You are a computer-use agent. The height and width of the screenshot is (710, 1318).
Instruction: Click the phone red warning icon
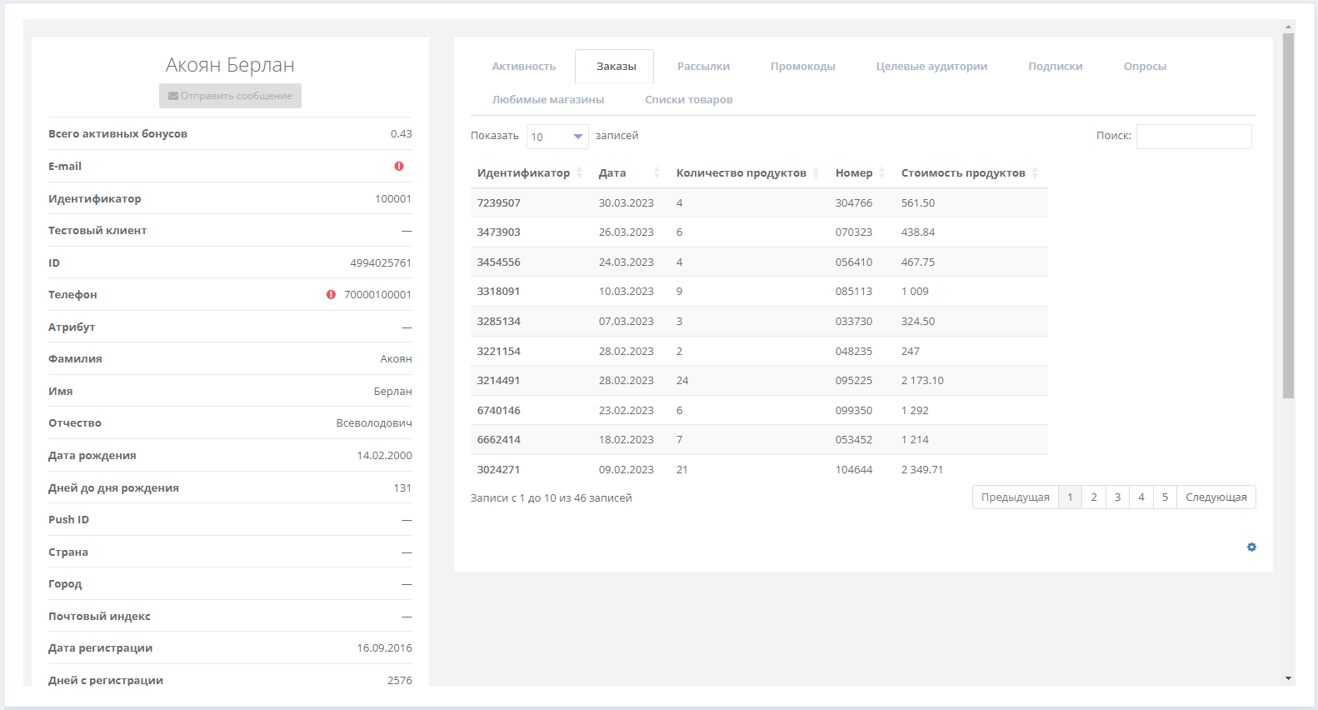(x=331, y=295)
